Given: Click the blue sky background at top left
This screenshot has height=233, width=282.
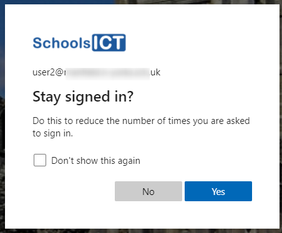Looking at the screenshot, I should click(x=57, y=2).
